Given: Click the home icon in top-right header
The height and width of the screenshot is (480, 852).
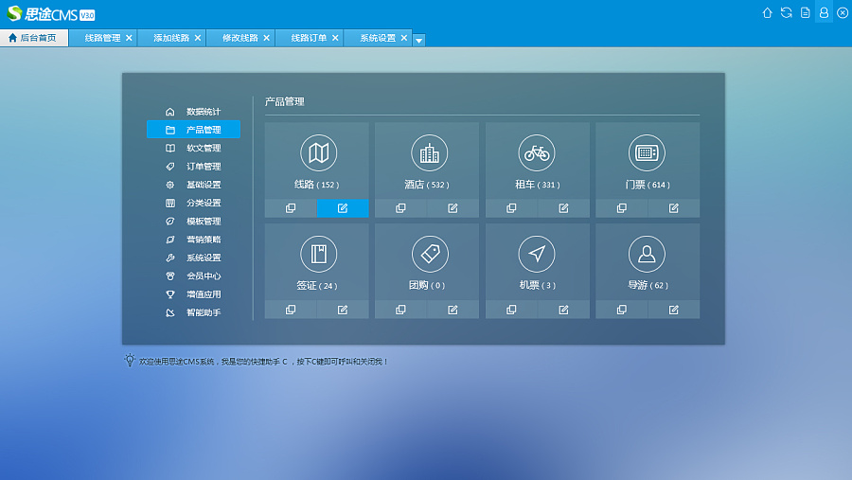Looking at the screenshot, I should point(767,12).
